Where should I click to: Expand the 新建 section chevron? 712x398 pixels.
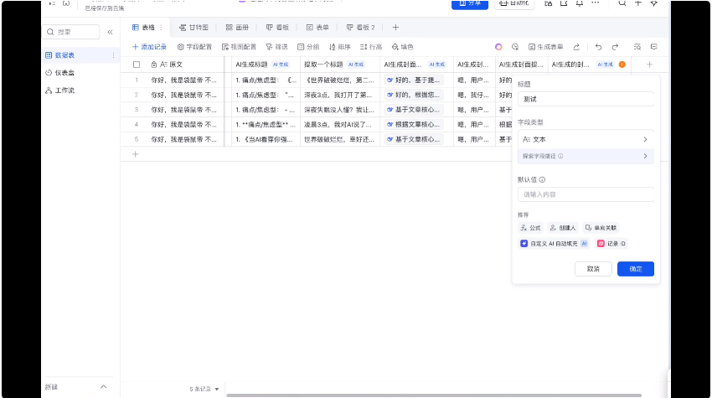[x=104, y=387]
